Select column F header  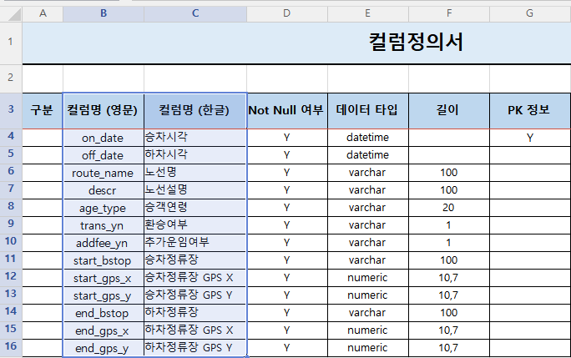(449, 14)
